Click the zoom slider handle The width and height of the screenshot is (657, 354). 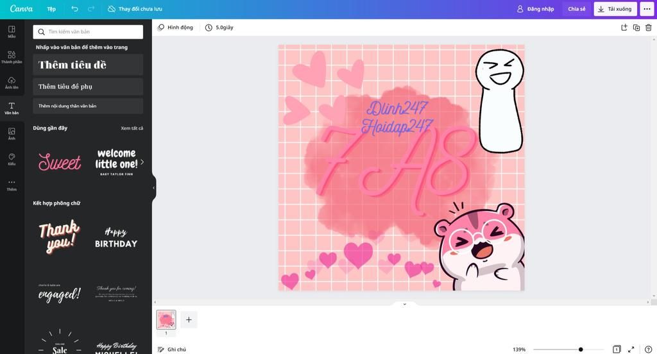[x=581, y=350]
